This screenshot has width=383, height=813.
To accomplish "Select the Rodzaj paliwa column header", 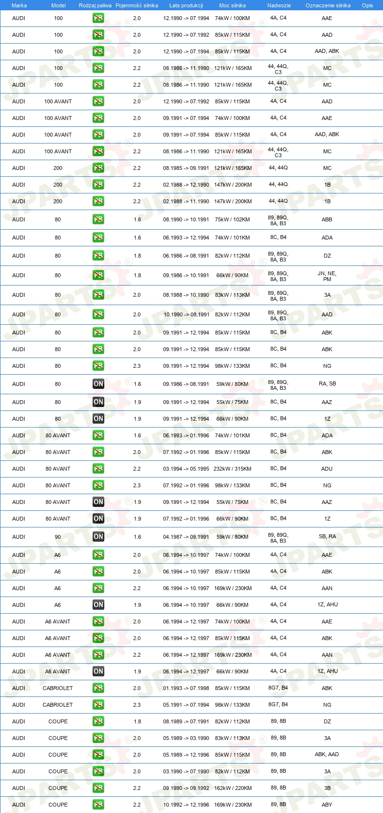I will (x=95, y=5).
